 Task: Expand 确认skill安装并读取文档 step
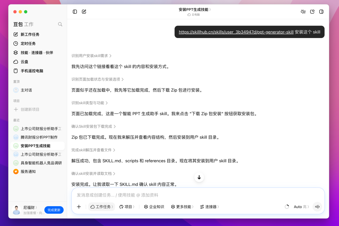tap(94, 174)
